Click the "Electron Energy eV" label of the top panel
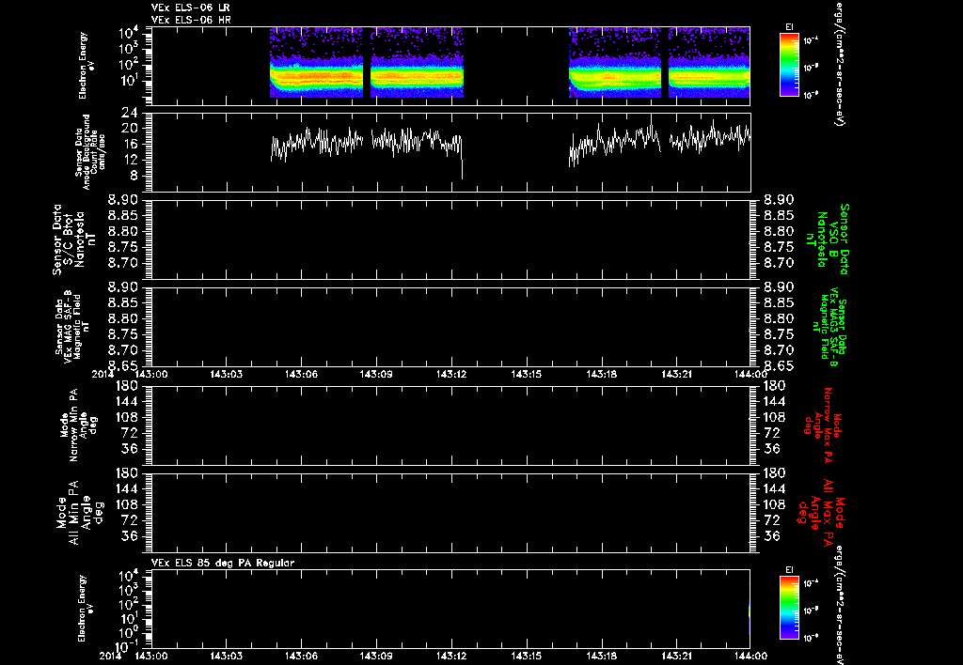The image size is (963, 665). coord(86,66)
